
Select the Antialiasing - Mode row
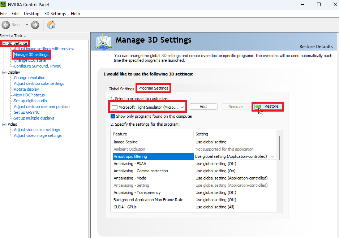click(194, 178)
